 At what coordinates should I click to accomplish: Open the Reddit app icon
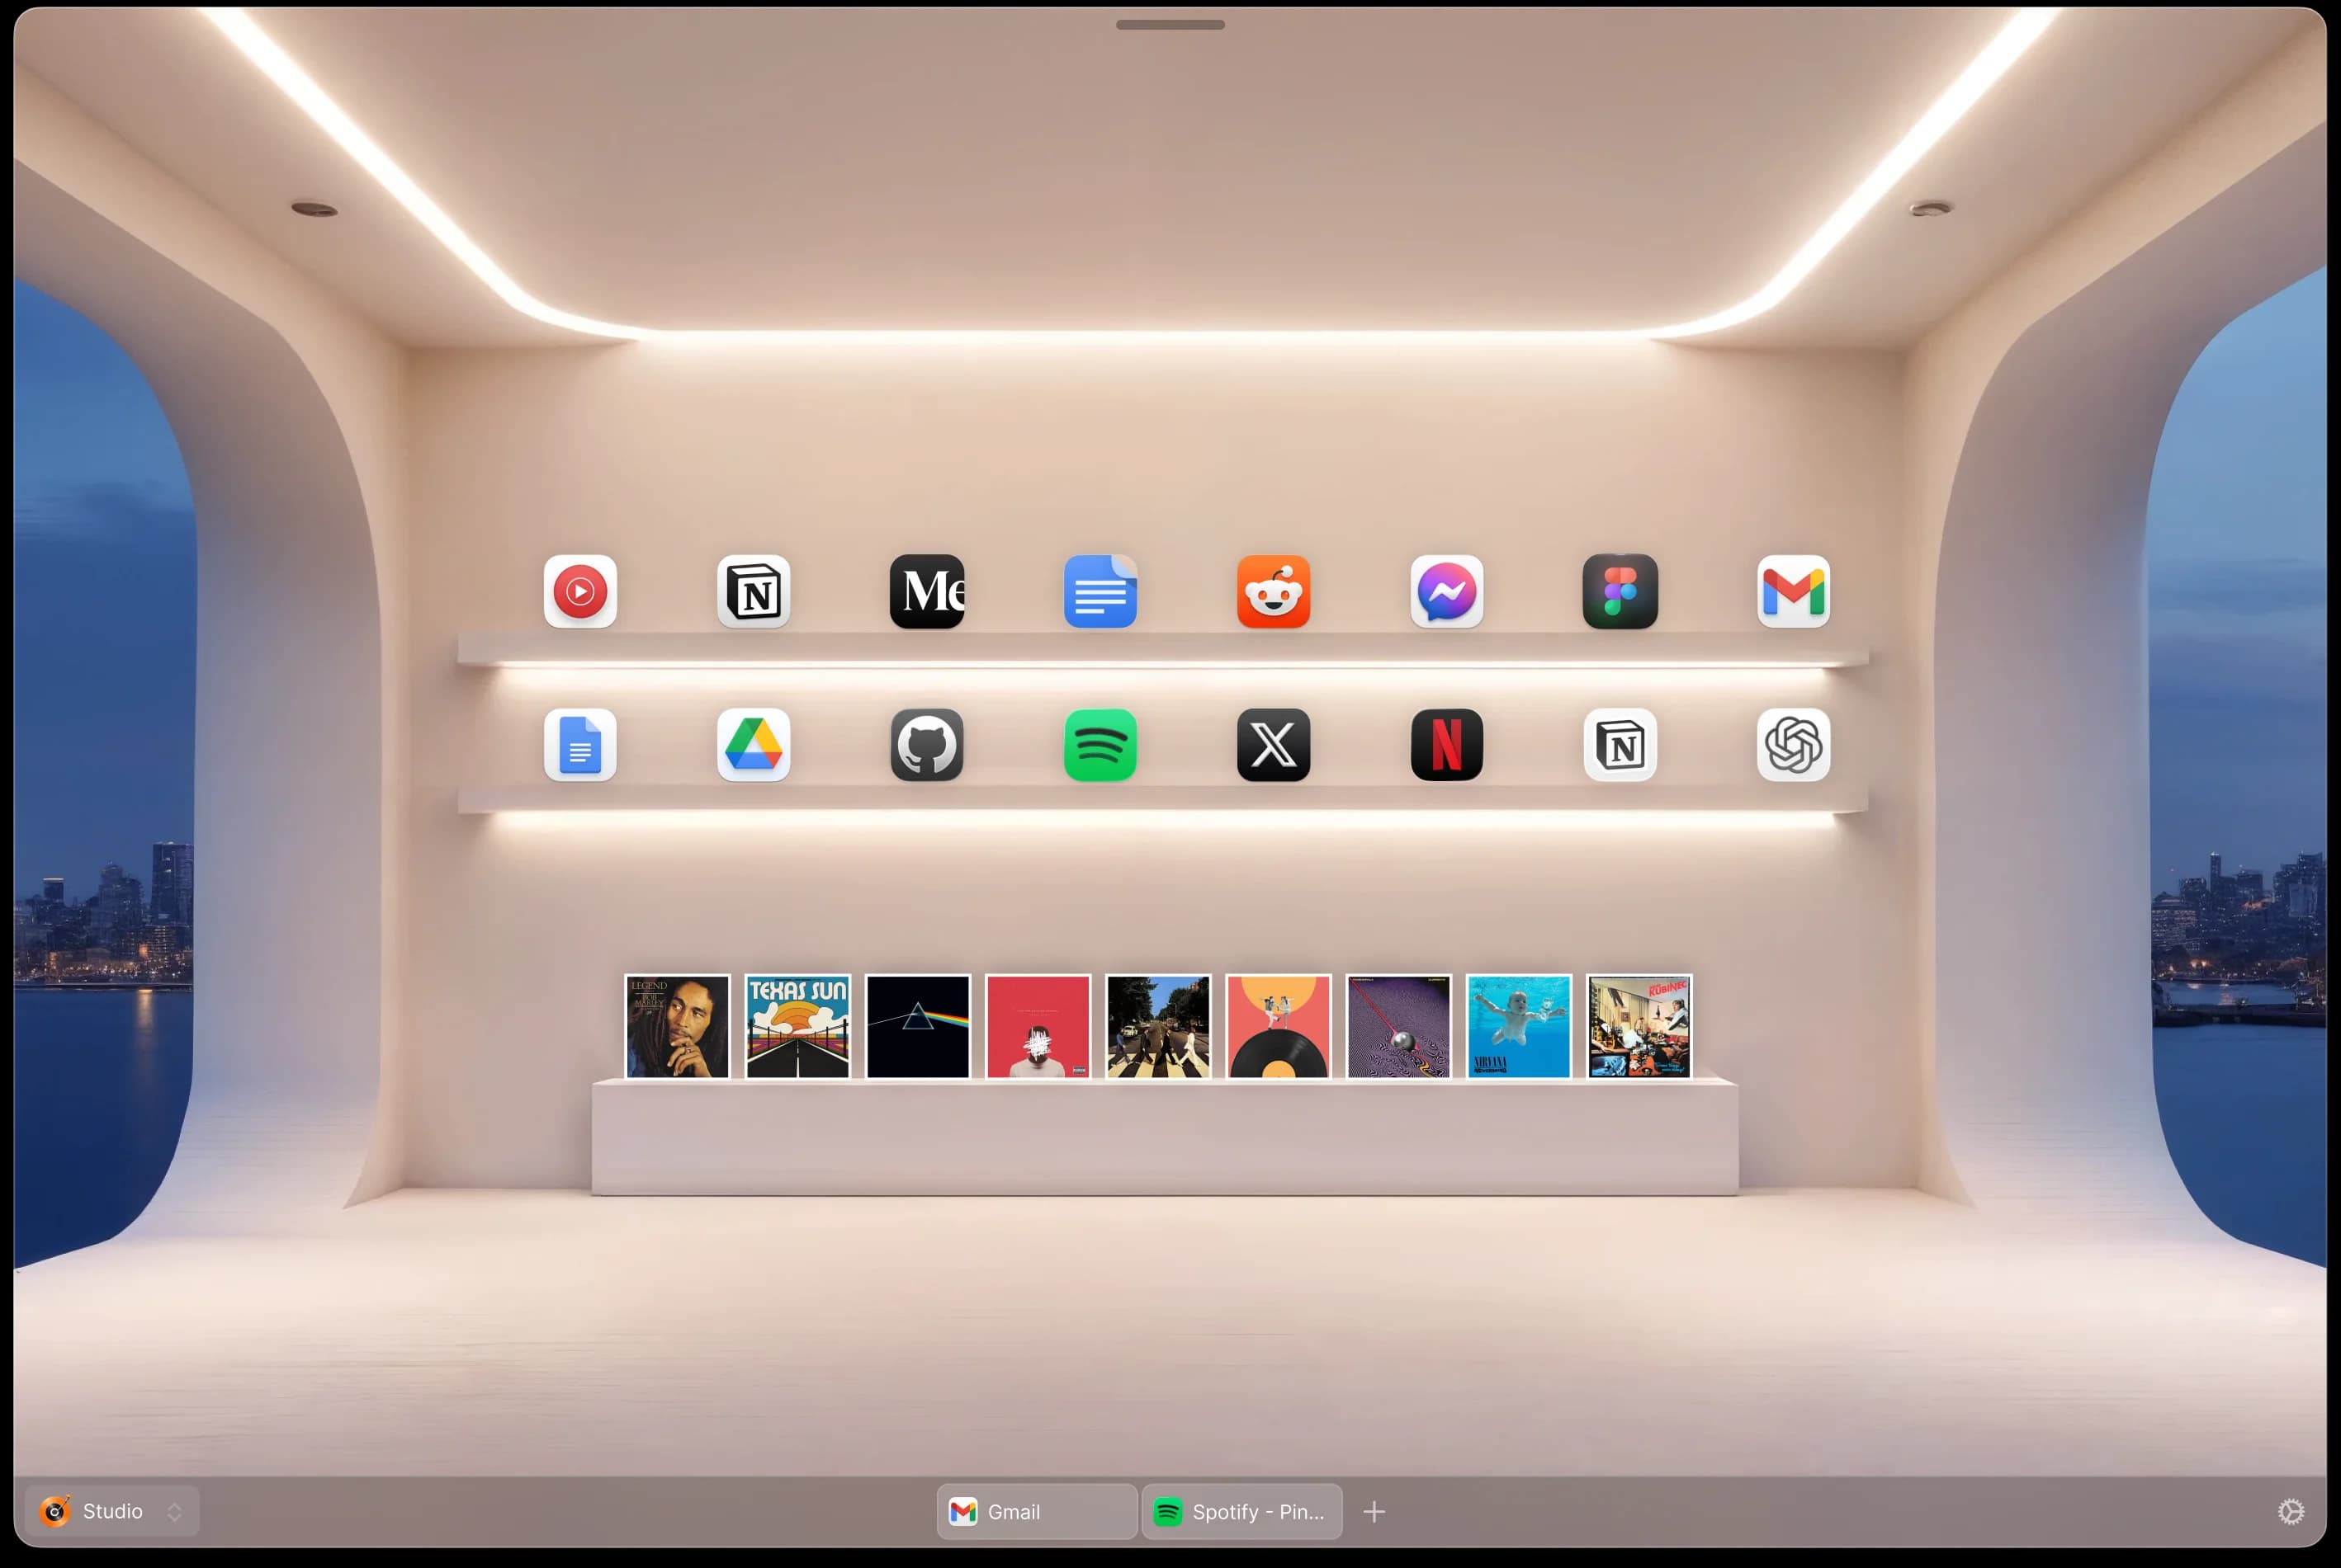coord(1273,591)
